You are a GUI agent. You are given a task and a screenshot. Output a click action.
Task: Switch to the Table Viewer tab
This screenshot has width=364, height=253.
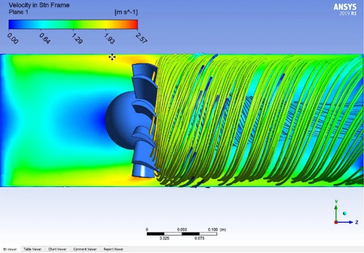click(32, 249)
